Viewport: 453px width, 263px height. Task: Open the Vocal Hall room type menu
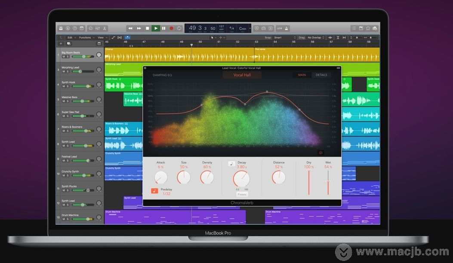[x=242, y=75]
